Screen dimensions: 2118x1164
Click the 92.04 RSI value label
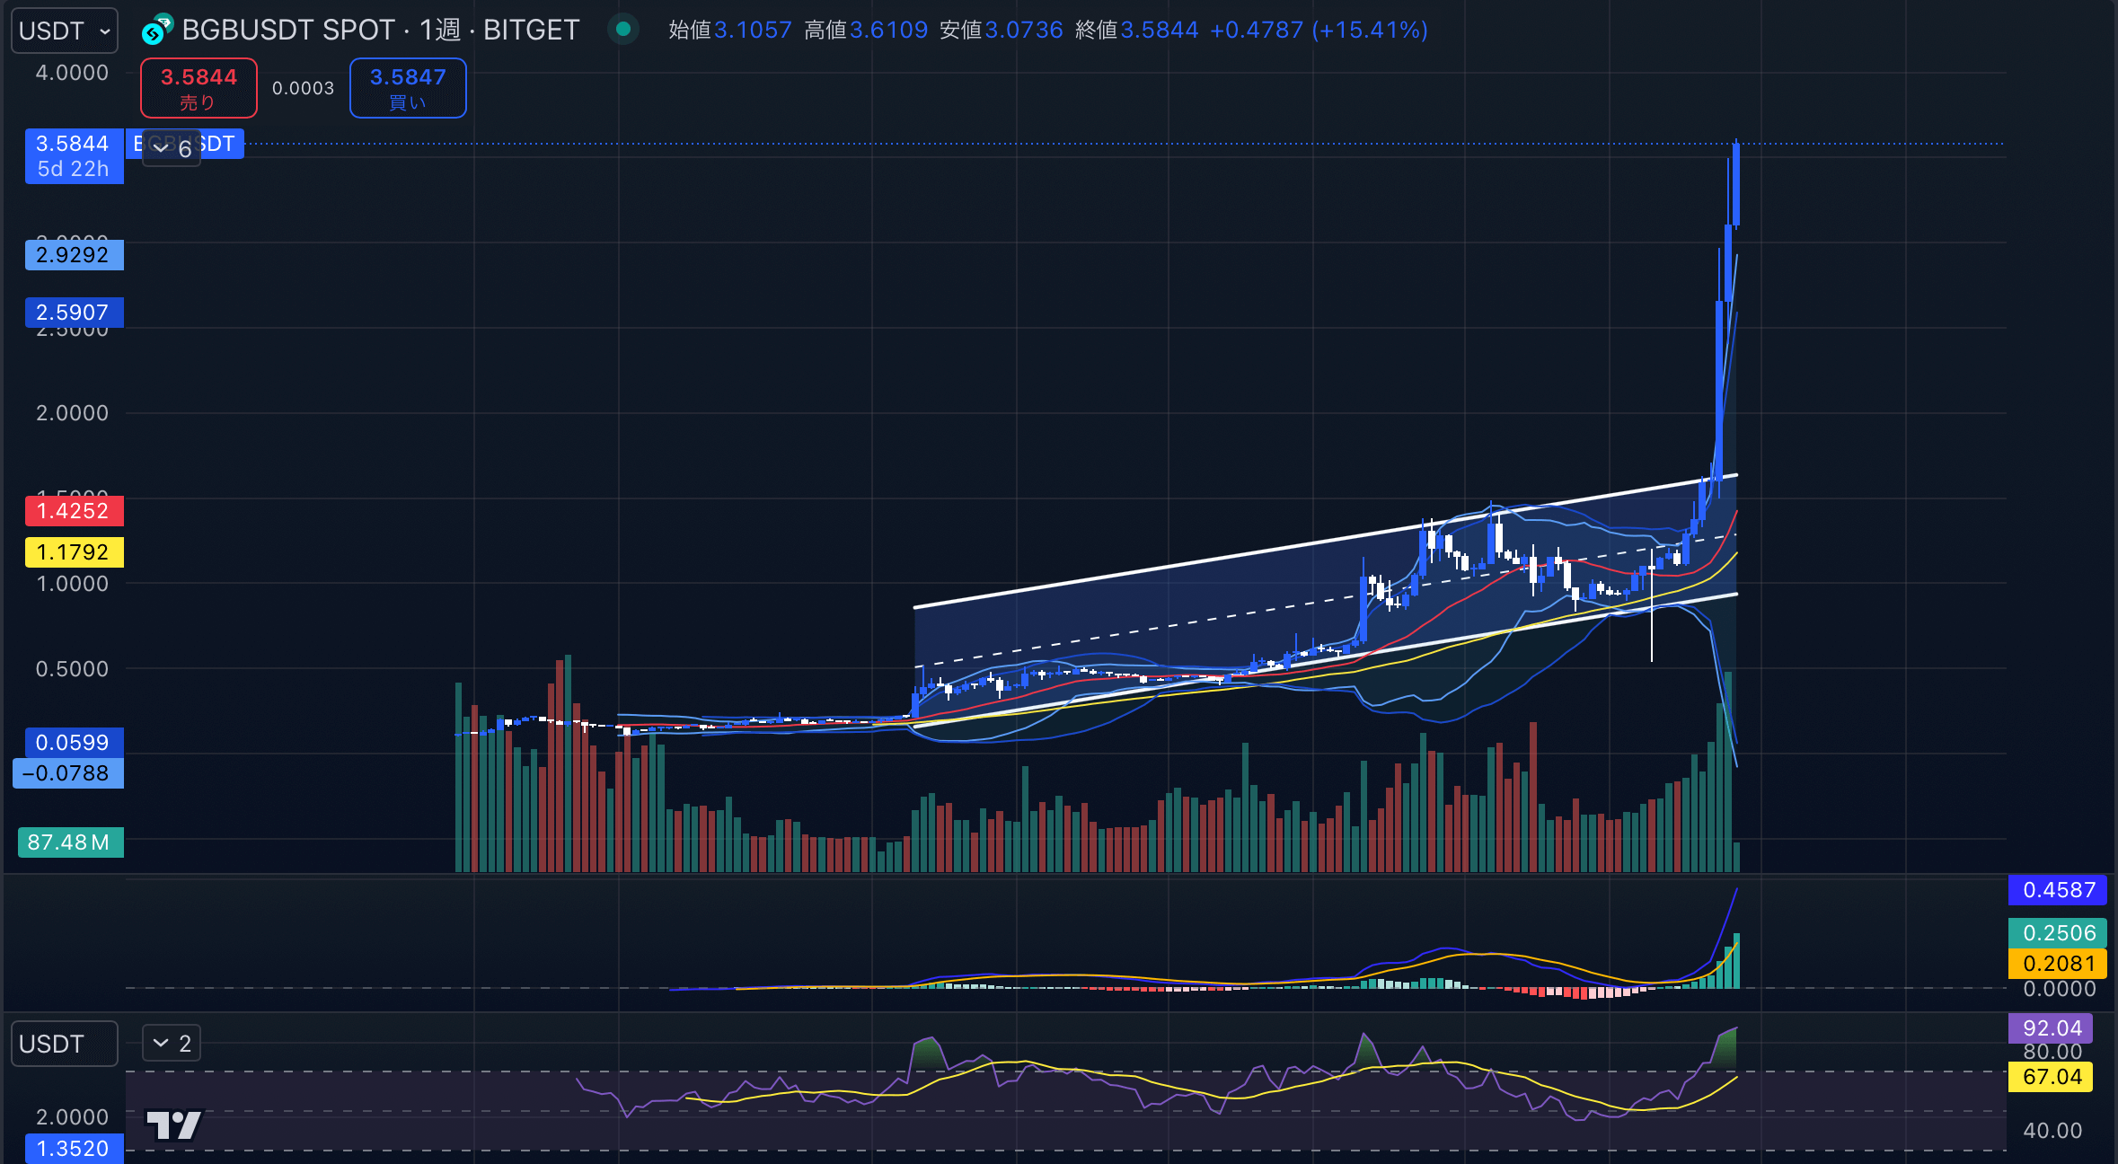point(2051,1028)
